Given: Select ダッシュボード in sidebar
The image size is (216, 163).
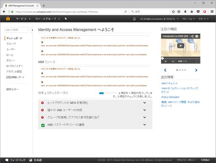Looking at the screenshot, I should (14, 38).
